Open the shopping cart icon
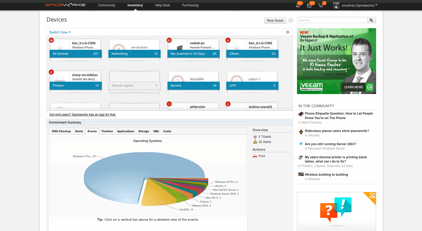 pos(321,6)
